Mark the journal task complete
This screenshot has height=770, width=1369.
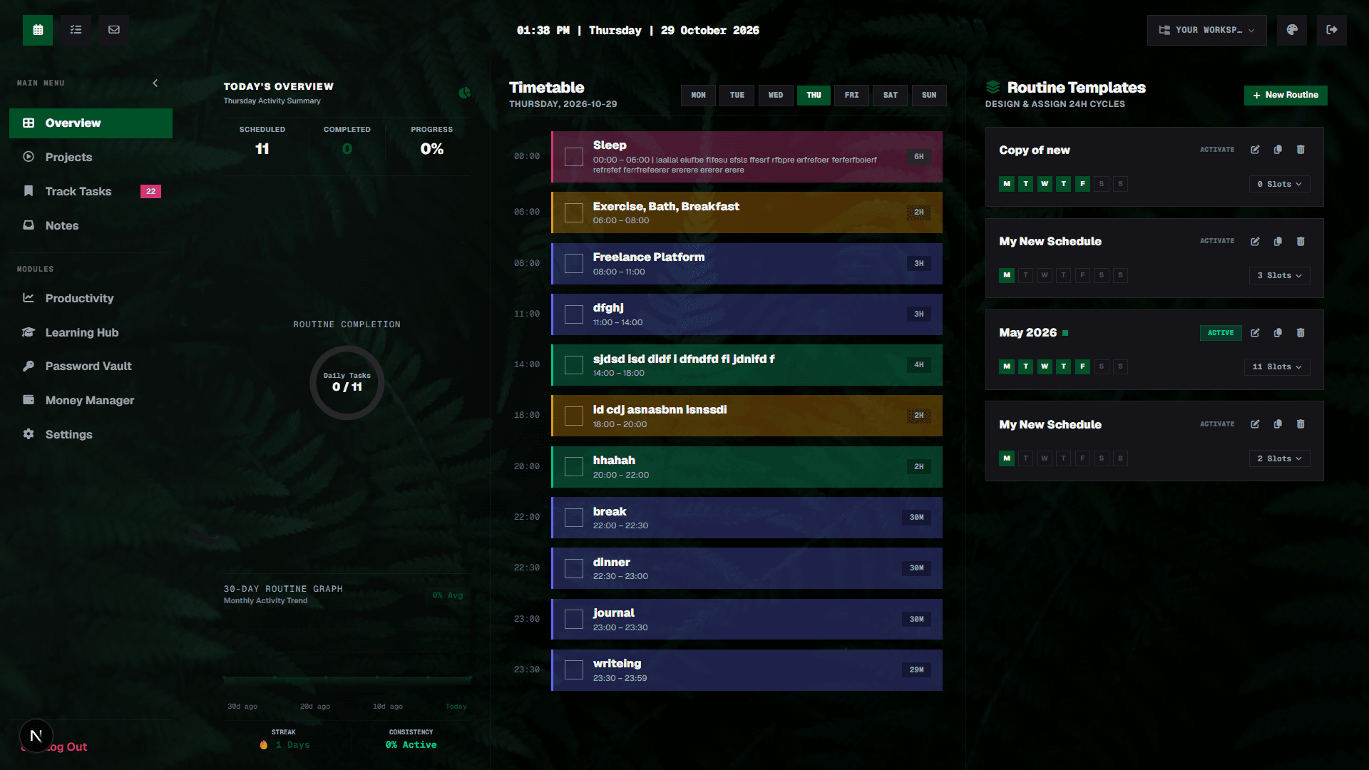point(574,619)
